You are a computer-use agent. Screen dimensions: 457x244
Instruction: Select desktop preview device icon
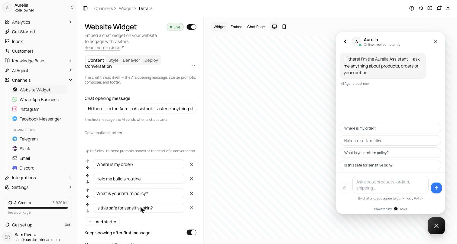274,27
